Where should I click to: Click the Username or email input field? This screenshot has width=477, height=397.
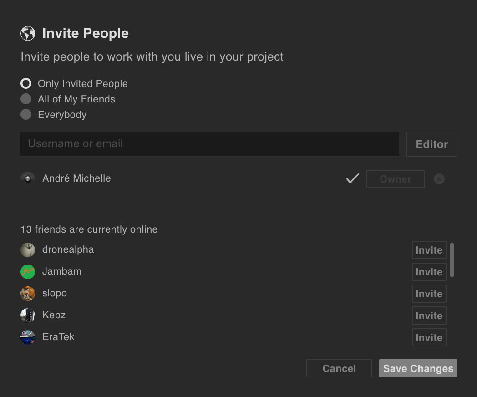point(209,143)
